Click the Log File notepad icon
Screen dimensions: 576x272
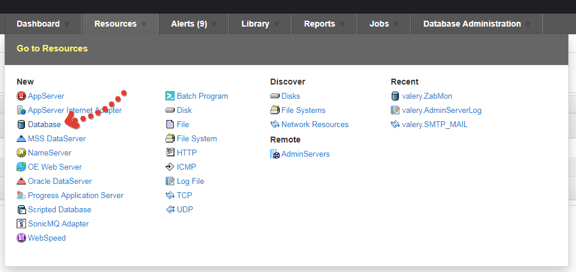(169, 181)
